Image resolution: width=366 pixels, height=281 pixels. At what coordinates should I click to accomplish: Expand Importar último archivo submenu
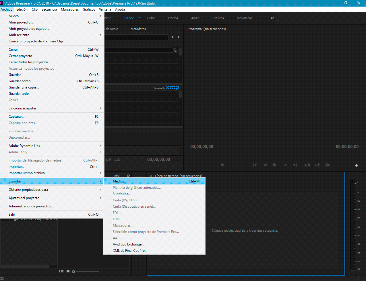(52, 173)
